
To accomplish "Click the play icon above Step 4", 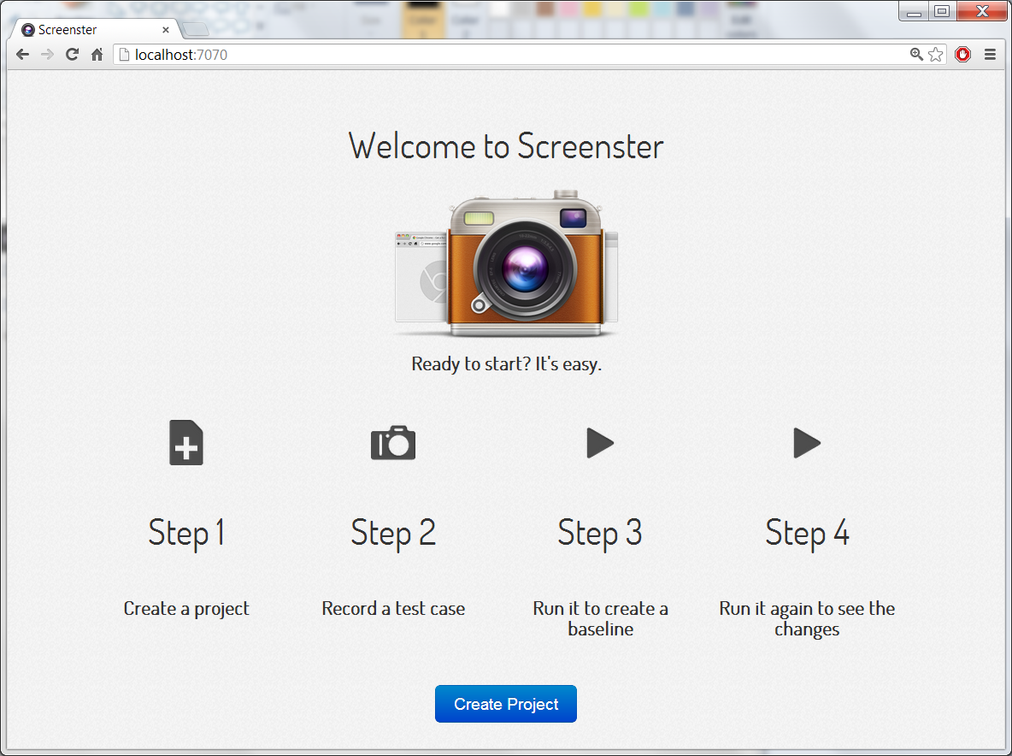I will (x=807, y=443).
